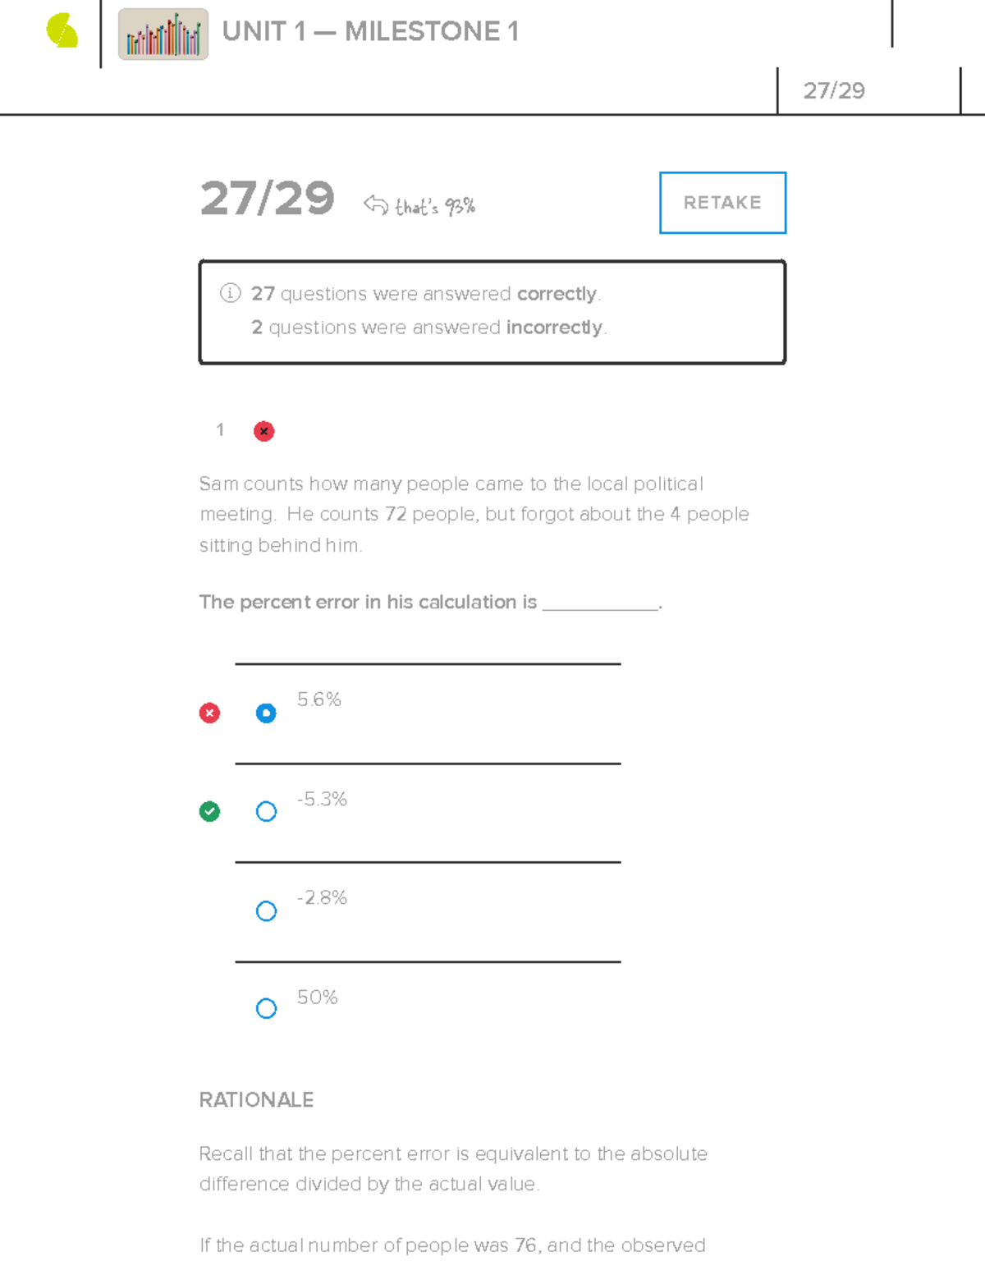Viewport: 985px width, 1275px height.
Task: Click the green checkmark beside the -5.3% answer
Action: coord(209,811)
